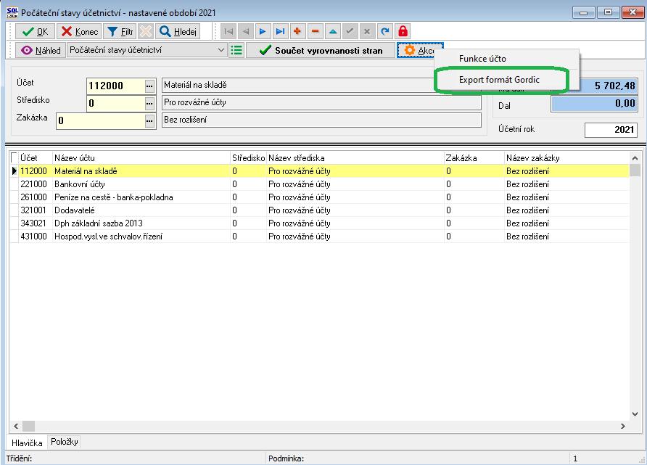The width and height of the screenshot is (647, 465).
Task: Go to the next record
Action: click(263, 31)
